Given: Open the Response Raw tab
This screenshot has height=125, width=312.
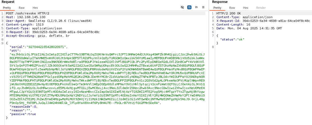Looking at the screenshot, I should 232,8.
